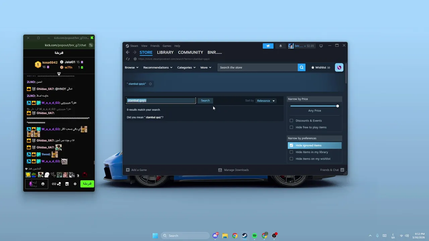Open Kick chat settings gear
The image size is (429, 241).
pos(75,184)
